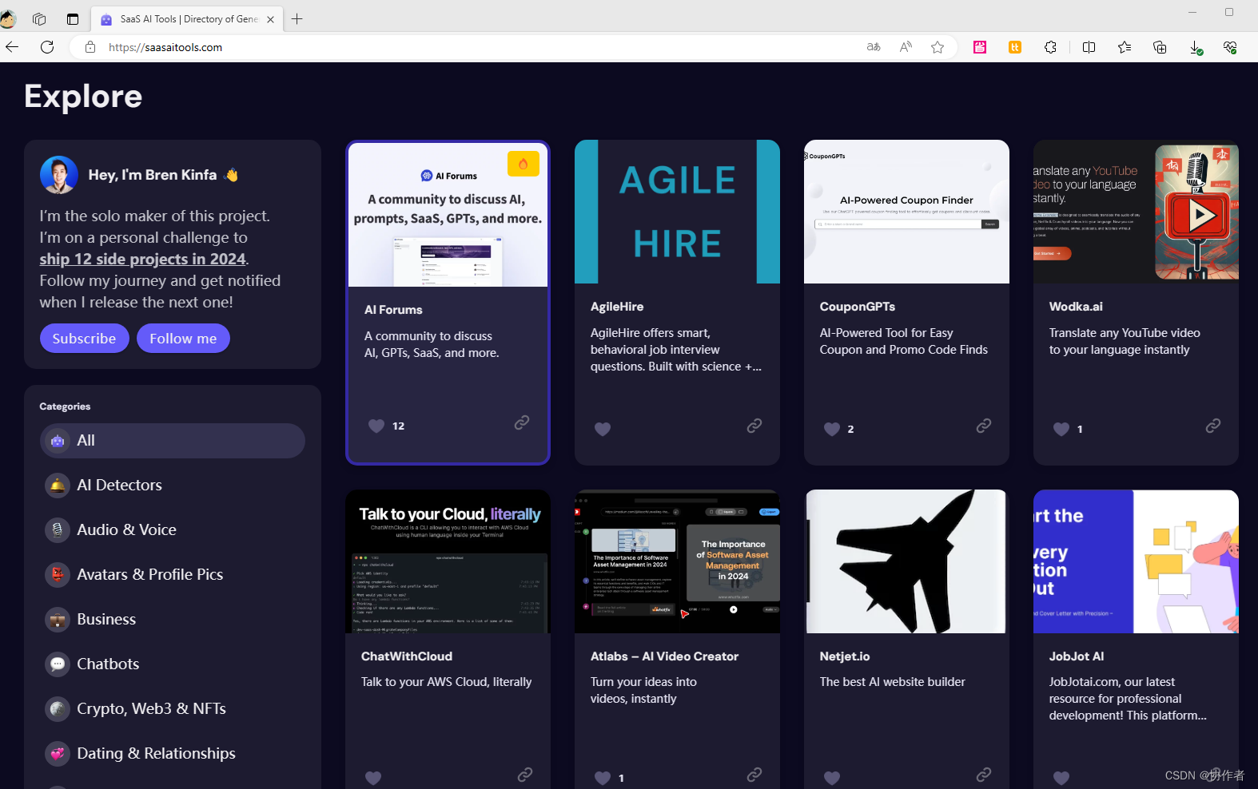This screenshot has width=1258, height=789.
Task: Like the AI Forums card heart
Action: coord(376,426)
